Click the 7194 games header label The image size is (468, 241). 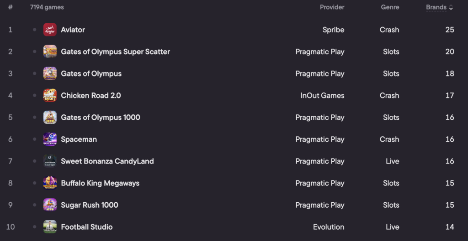(47, 7)
